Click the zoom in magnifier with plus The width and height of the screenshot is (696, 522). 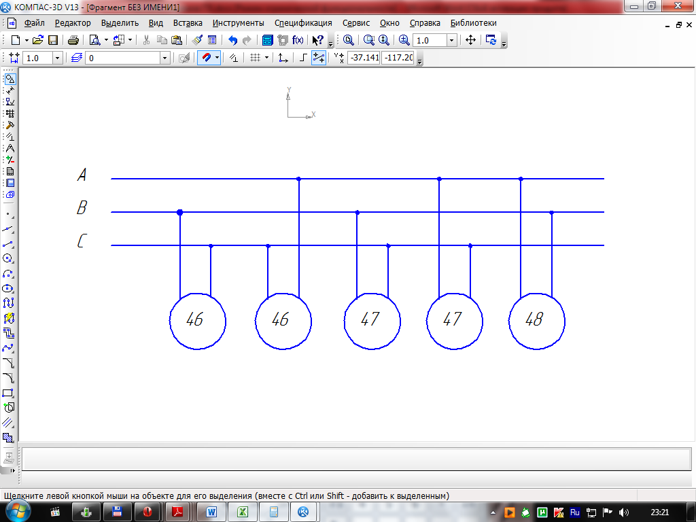pos(404,40)
